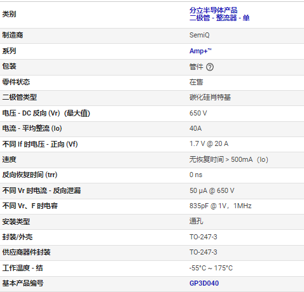The image size is (304, 292).
Task: Open the 分立半导体产品 category link
Action: (x=213, y=10)
